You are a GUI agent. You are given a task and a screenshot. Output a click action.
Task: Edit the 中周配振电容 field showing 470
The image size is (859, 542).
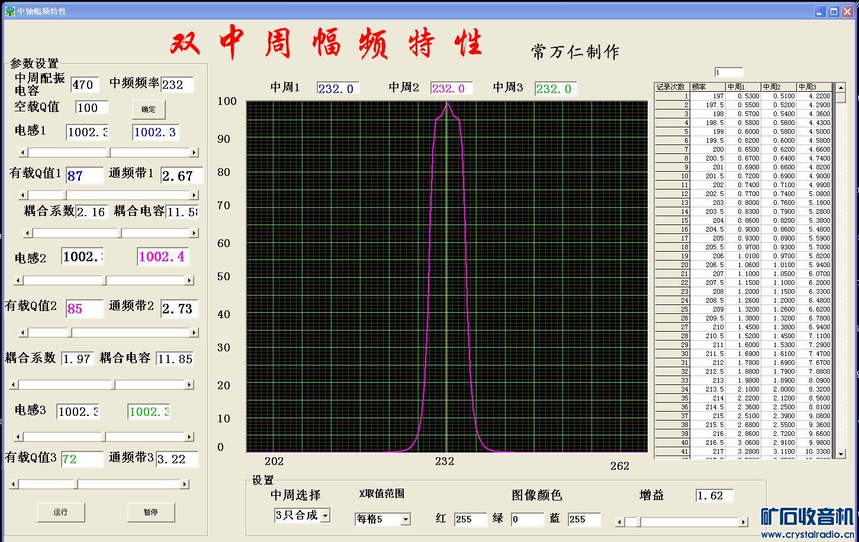coord(85,84)
